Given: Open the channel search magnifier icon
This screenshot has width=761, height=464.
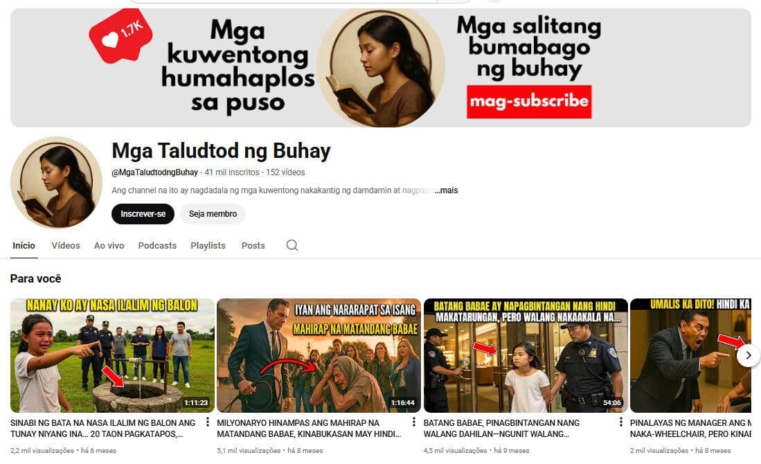Looking at the screenshot, I should 292,245.
